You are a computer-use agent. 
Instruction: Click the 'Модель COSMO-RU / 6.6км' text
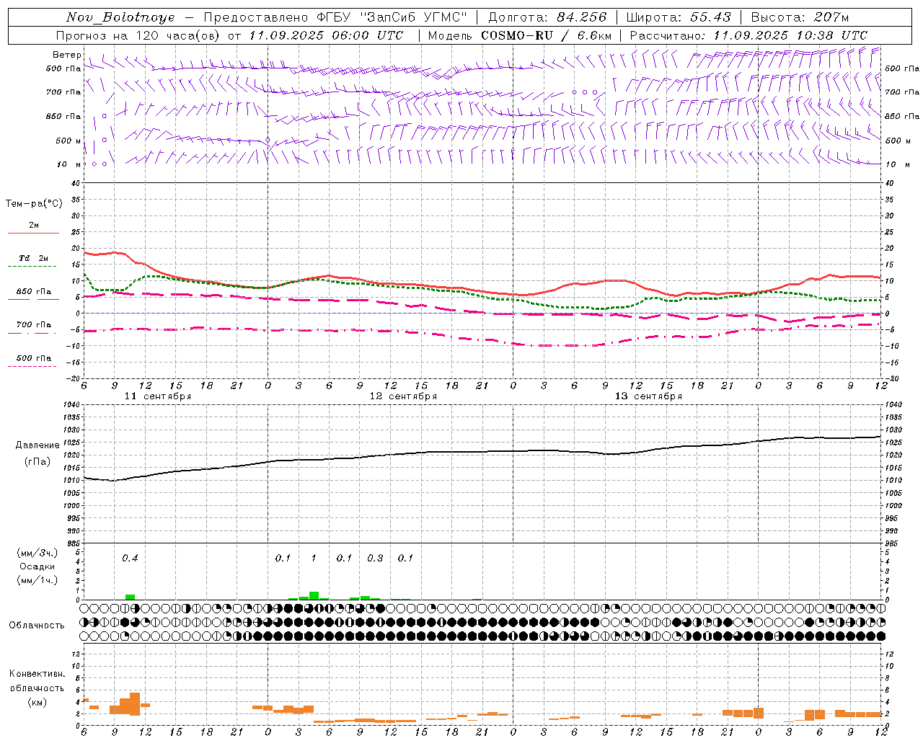(520, 35)
